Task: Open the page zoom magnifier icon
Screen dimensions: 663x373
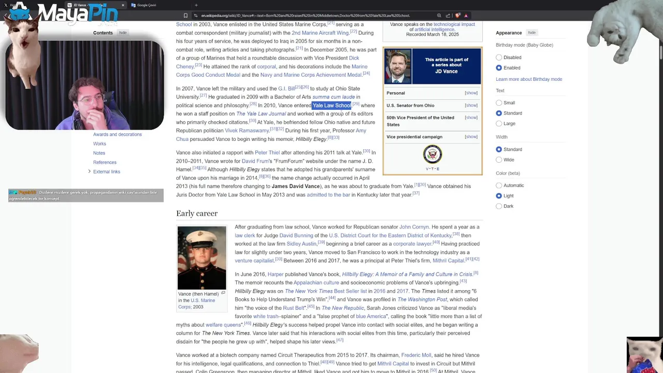Action: (x=439, y=16)
